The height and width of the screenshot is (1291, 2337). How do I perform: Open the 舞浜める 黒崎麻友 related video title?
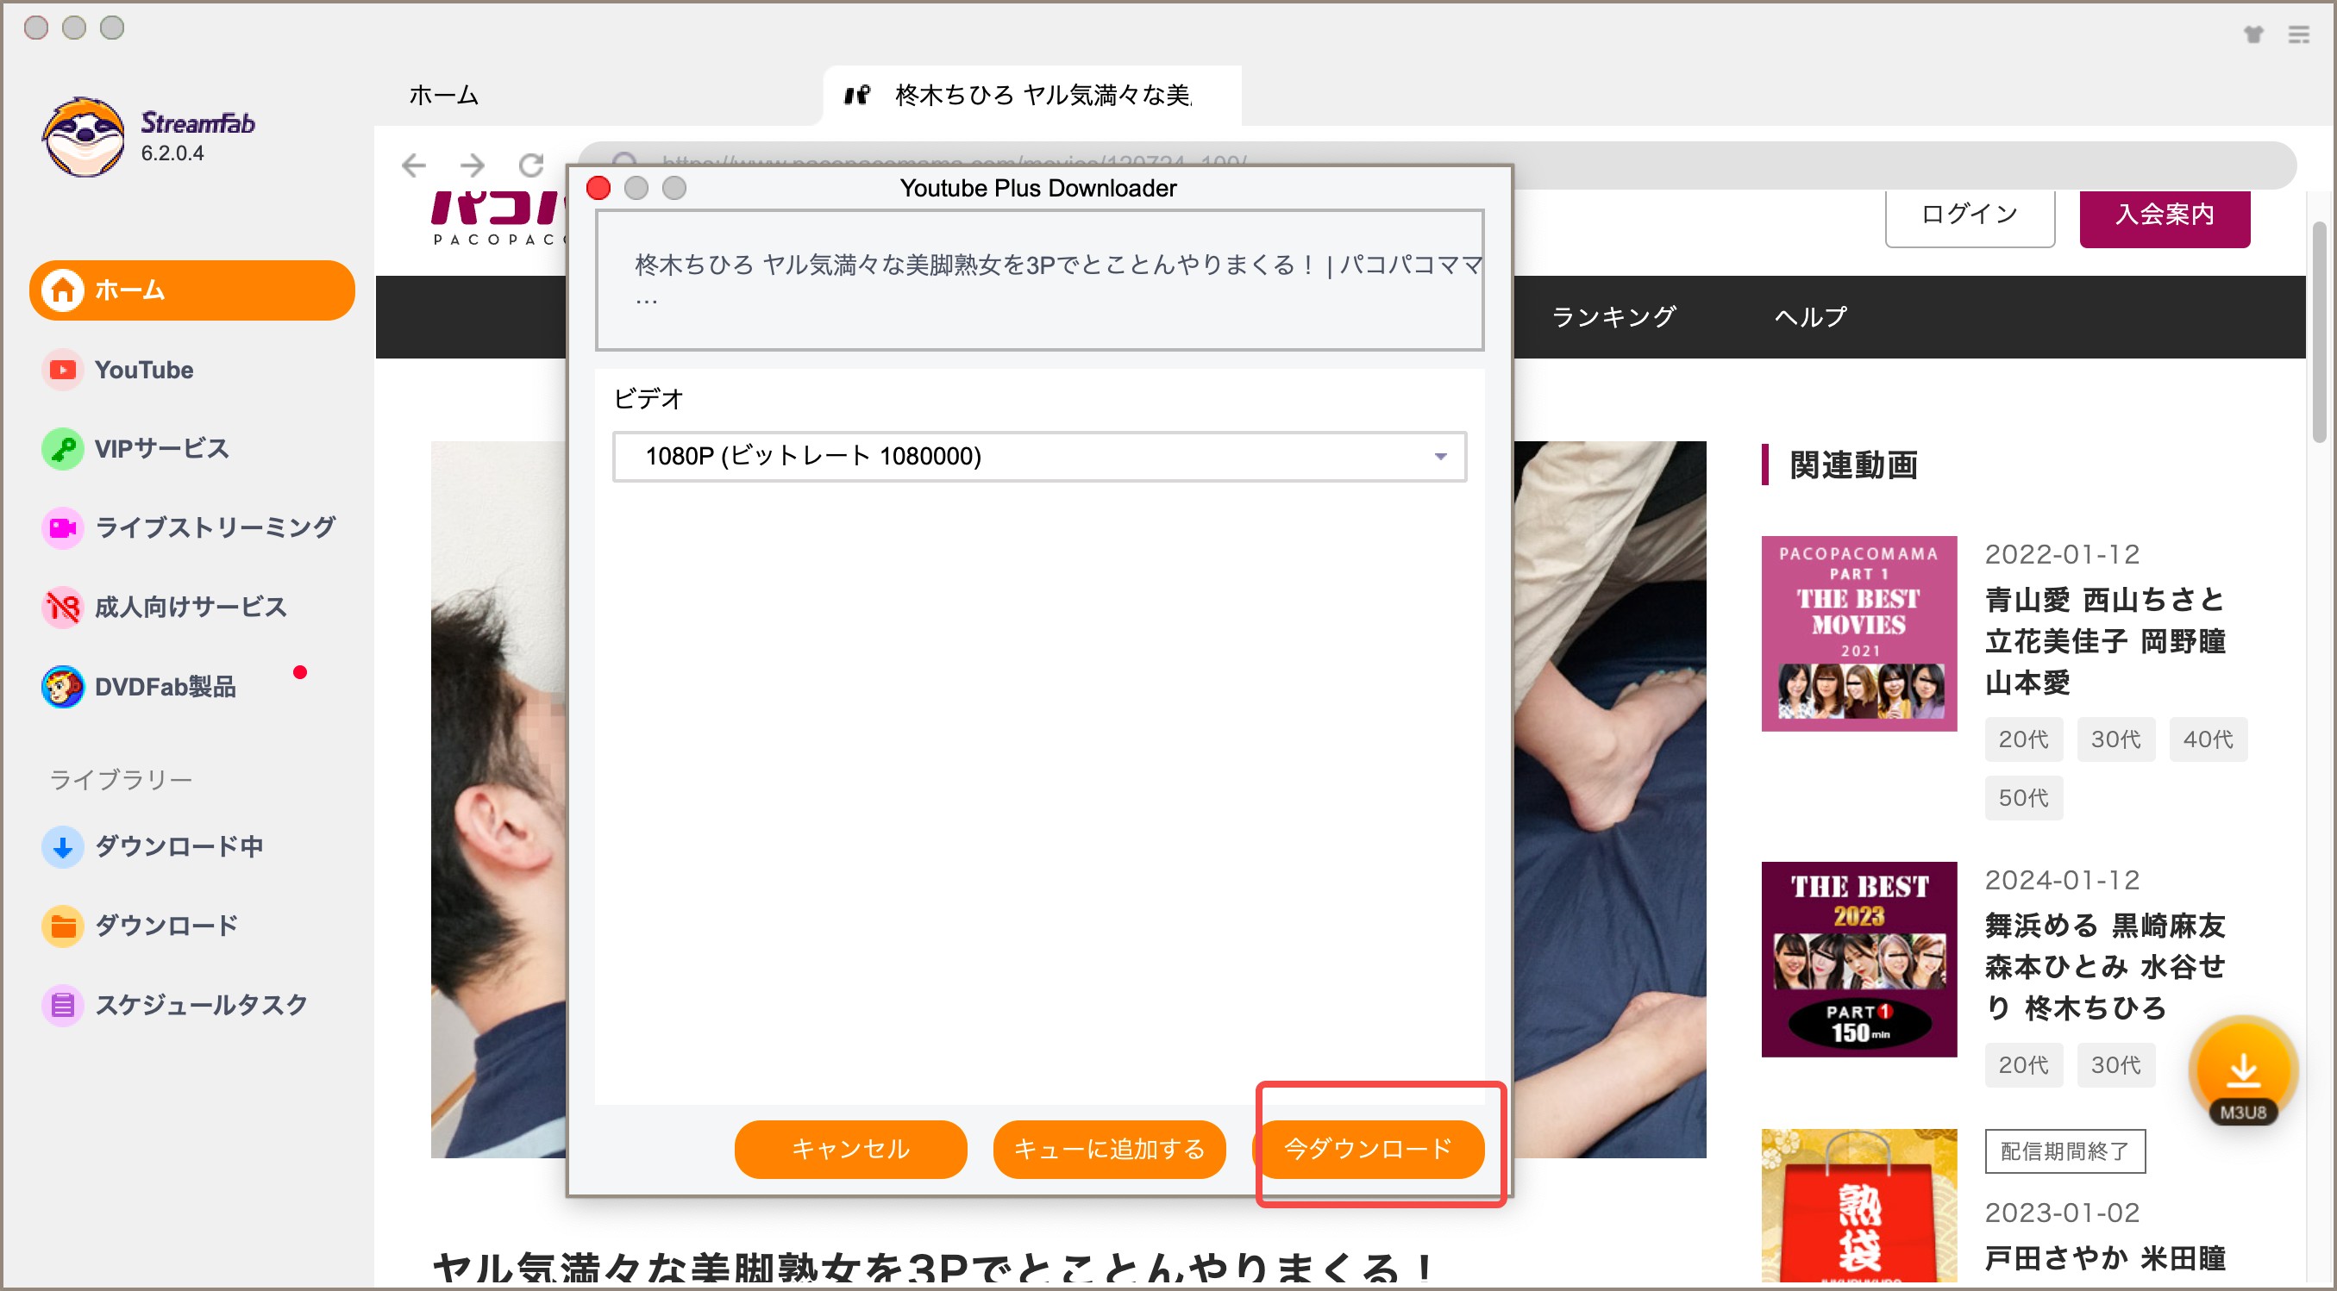[x=2105, y=966]
